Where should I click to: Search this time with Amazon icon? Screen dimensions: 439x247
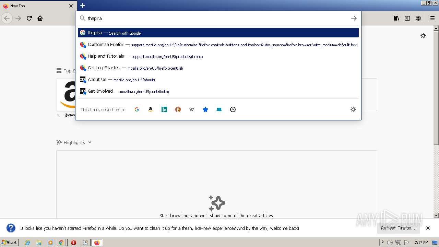[151, 109]
